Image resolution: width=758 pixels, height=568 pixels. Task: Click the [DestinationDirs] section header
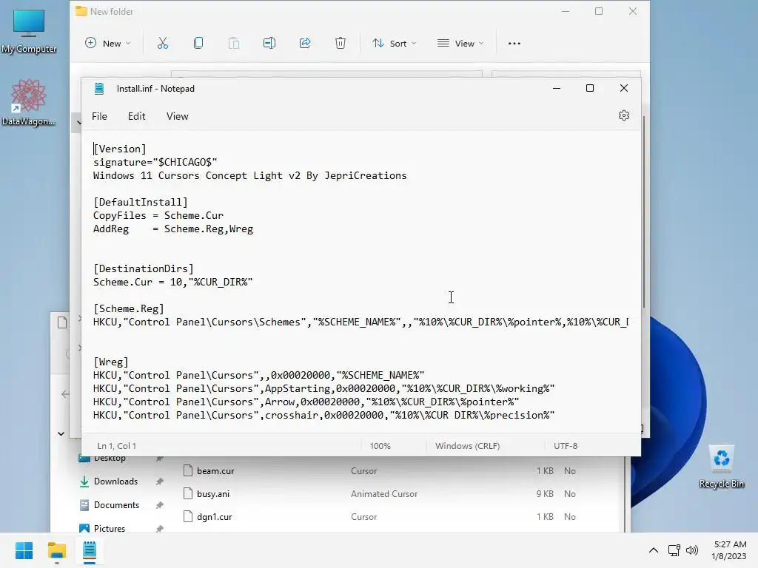(143, 268)
